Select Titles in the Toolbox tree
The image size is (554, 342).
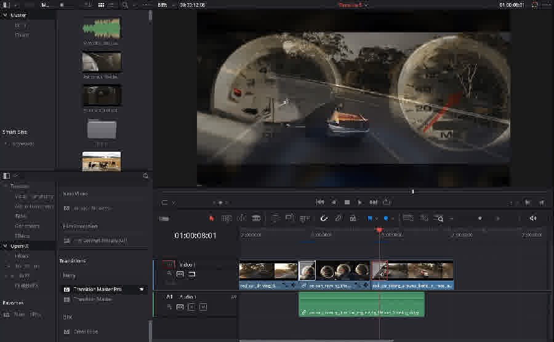tap(20, 216)
